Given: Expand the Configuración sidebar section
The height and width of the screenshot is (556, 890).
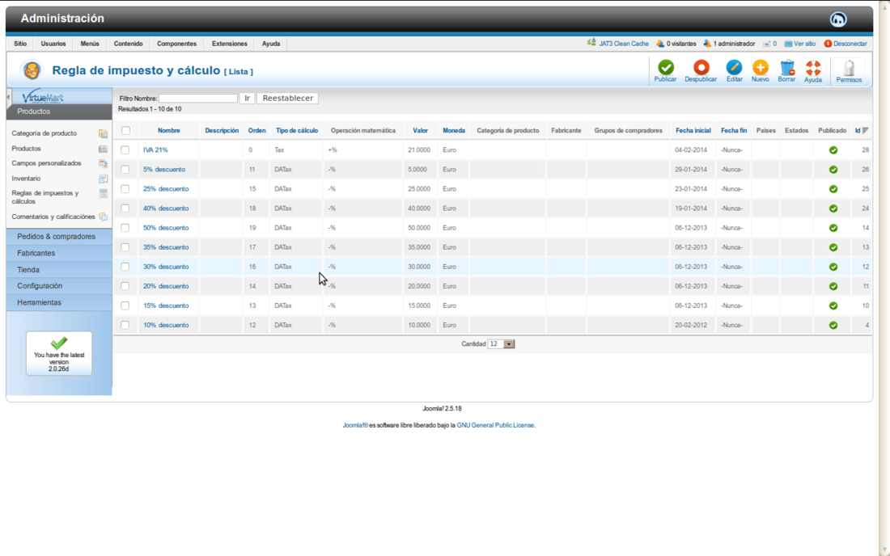Looking at the screenshot, I should pos(59,285).
